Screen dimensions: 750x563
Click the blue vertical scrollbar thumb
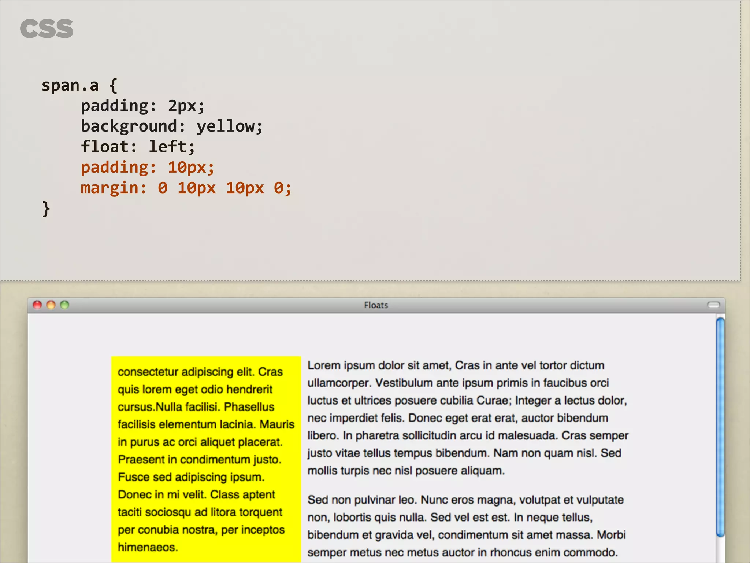coord(720,427)
